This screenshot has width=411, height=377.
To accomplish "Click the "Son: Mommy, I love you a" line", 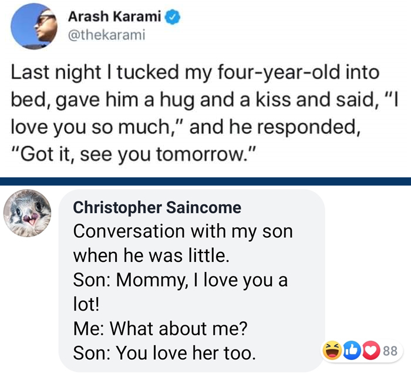I will click(180, 281).
